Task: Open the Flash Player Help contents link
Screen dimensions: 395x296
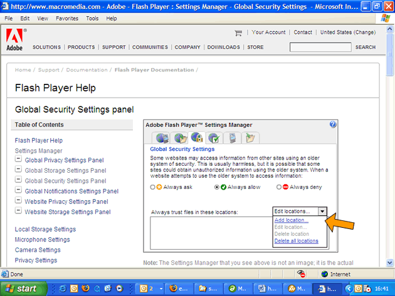Action: pyautogui.click(x=38, y=140)
